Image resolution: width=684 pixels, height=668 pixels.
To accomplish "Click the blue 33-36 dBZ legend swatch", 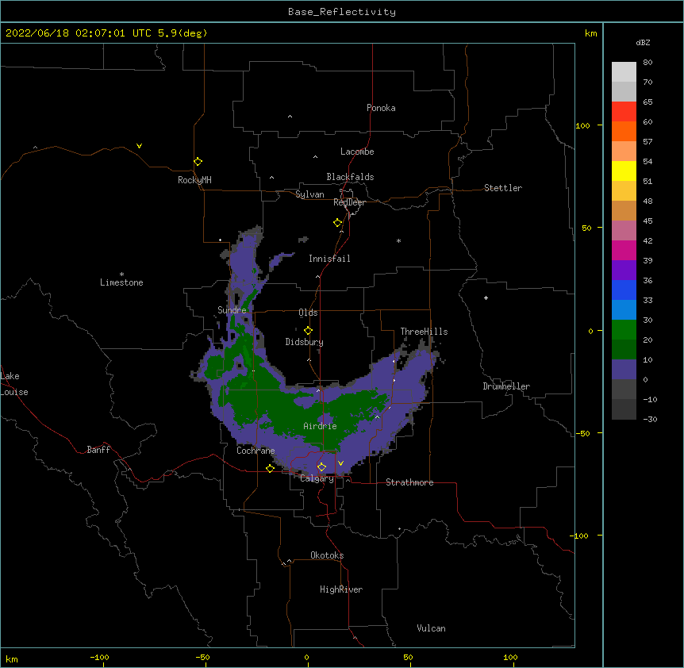I will point(624,290).
